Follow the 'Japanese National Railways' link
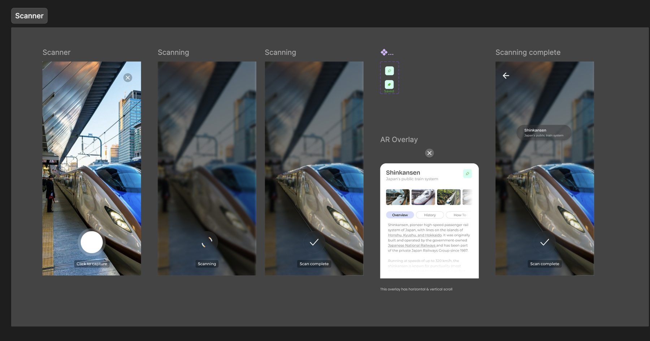This screenshot has width=650, height=341. (412, 245)
